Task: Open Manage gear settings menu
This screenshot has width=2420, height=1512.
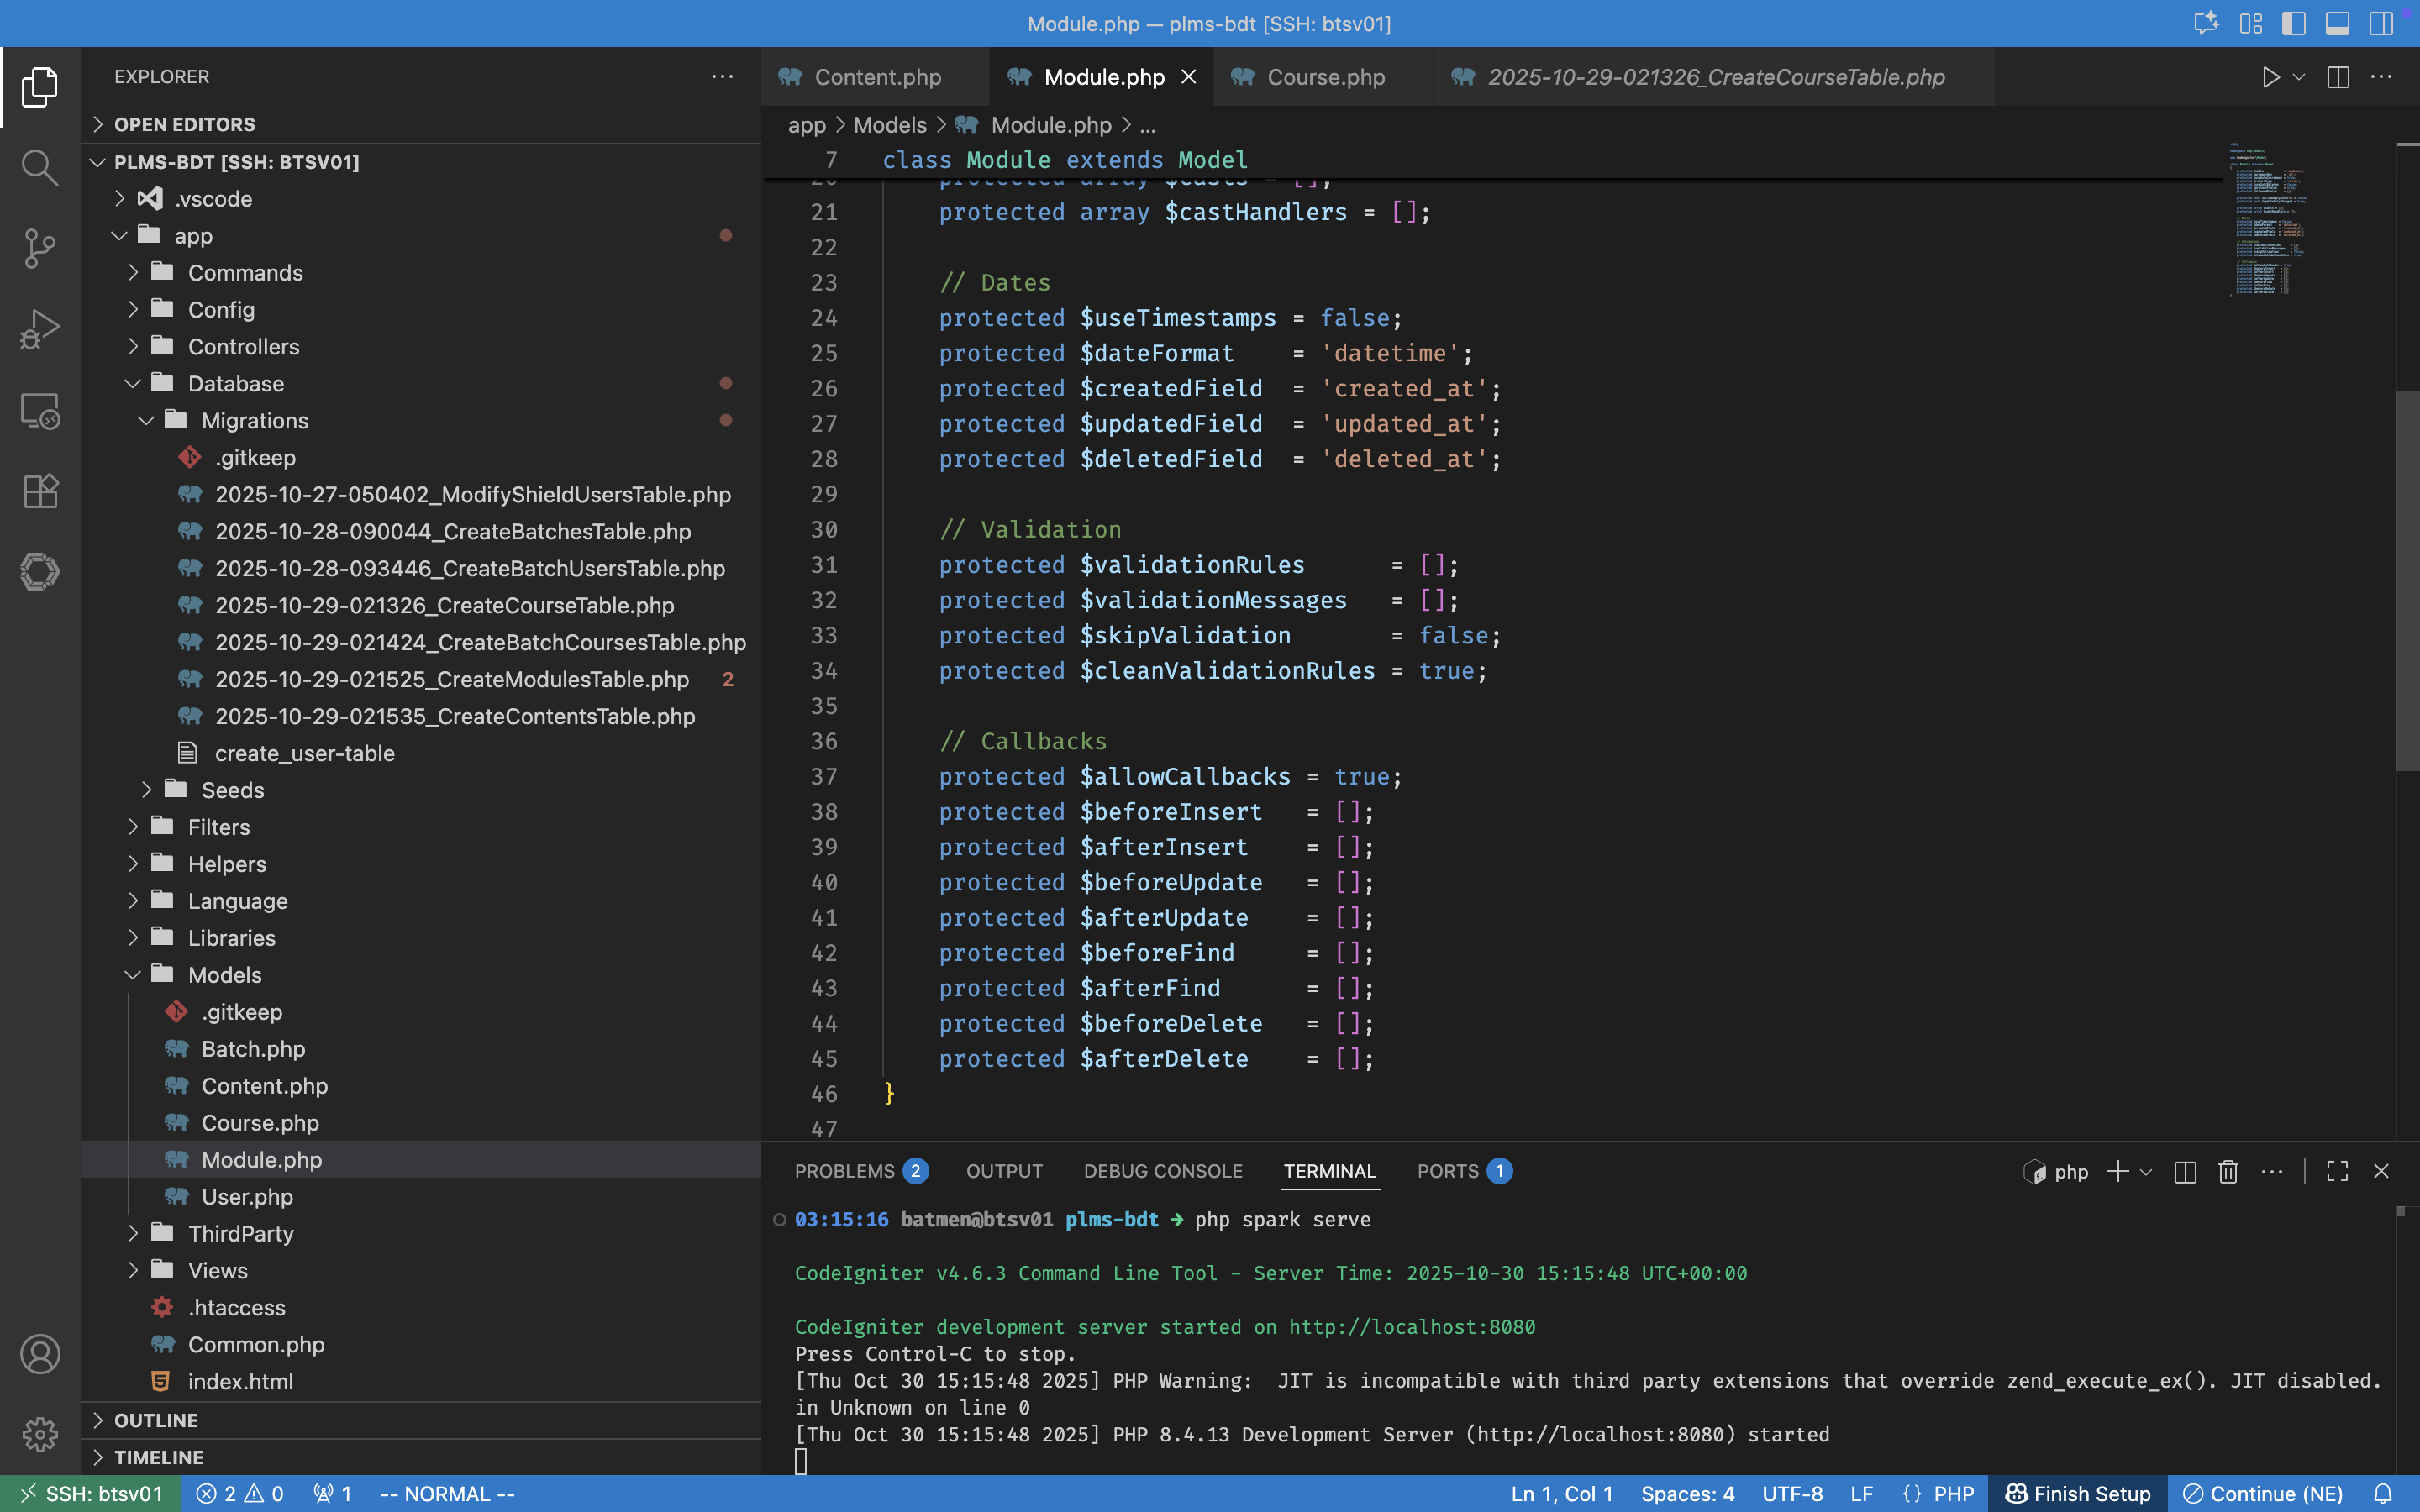Action: point(40,1434)
